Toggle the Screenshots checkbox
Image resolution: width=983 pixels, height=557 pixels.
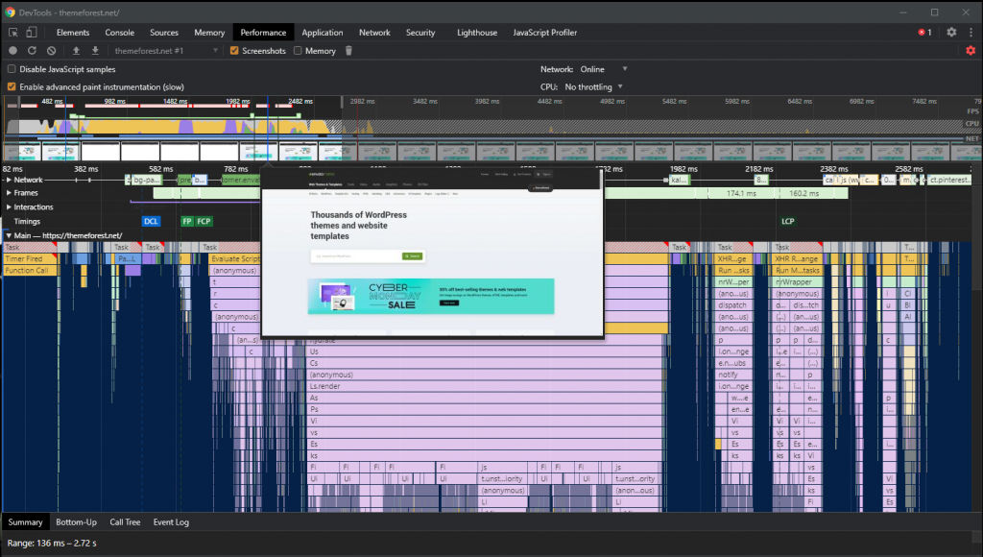point(234,51)
